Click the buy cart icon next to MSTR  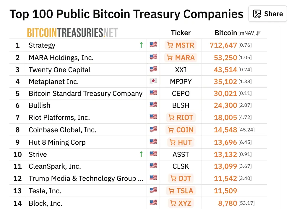(171, 45)
